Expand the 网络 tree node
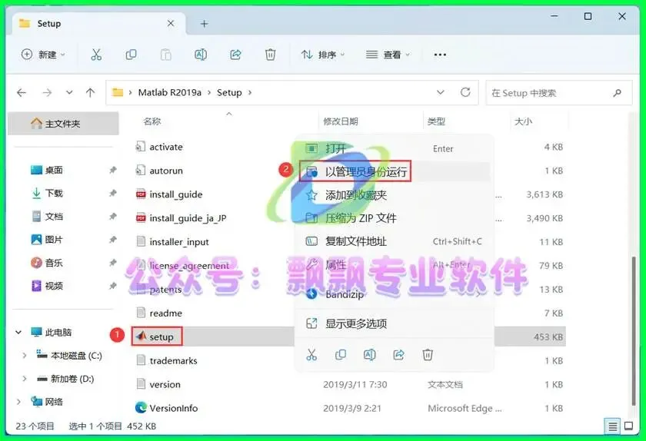This screenshot has width=646, height=441. tap(18, 402)
